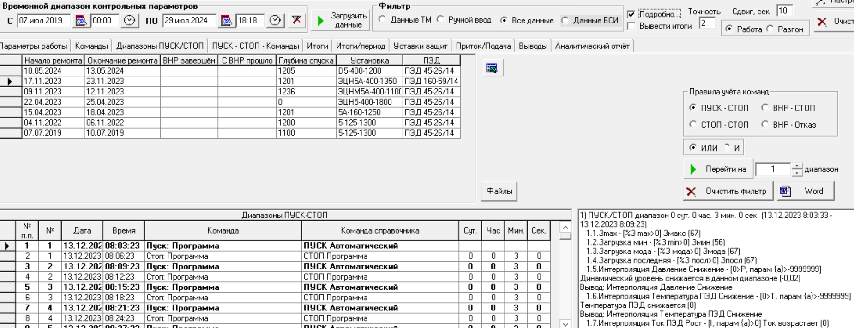Enable the Вывести итоги checkbox
This screenshot has width=854, height=328.
pos(631,26)
